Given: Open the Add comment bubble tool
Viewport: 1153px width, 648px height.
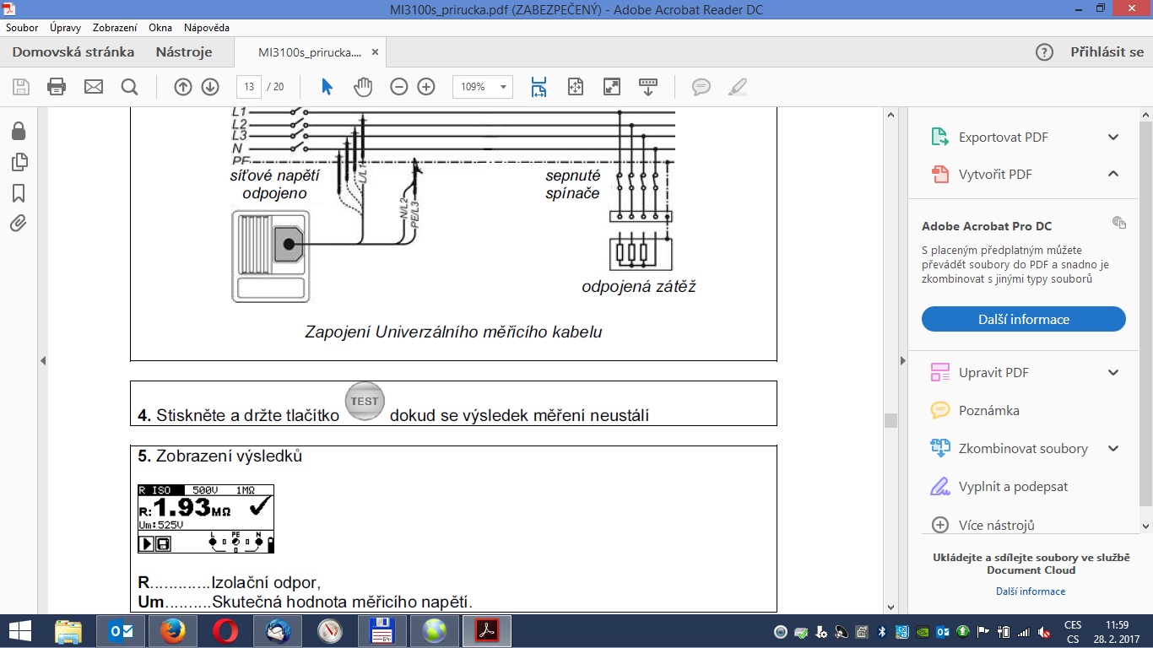Looking at the screenshot, I should (x=701, y=87).
